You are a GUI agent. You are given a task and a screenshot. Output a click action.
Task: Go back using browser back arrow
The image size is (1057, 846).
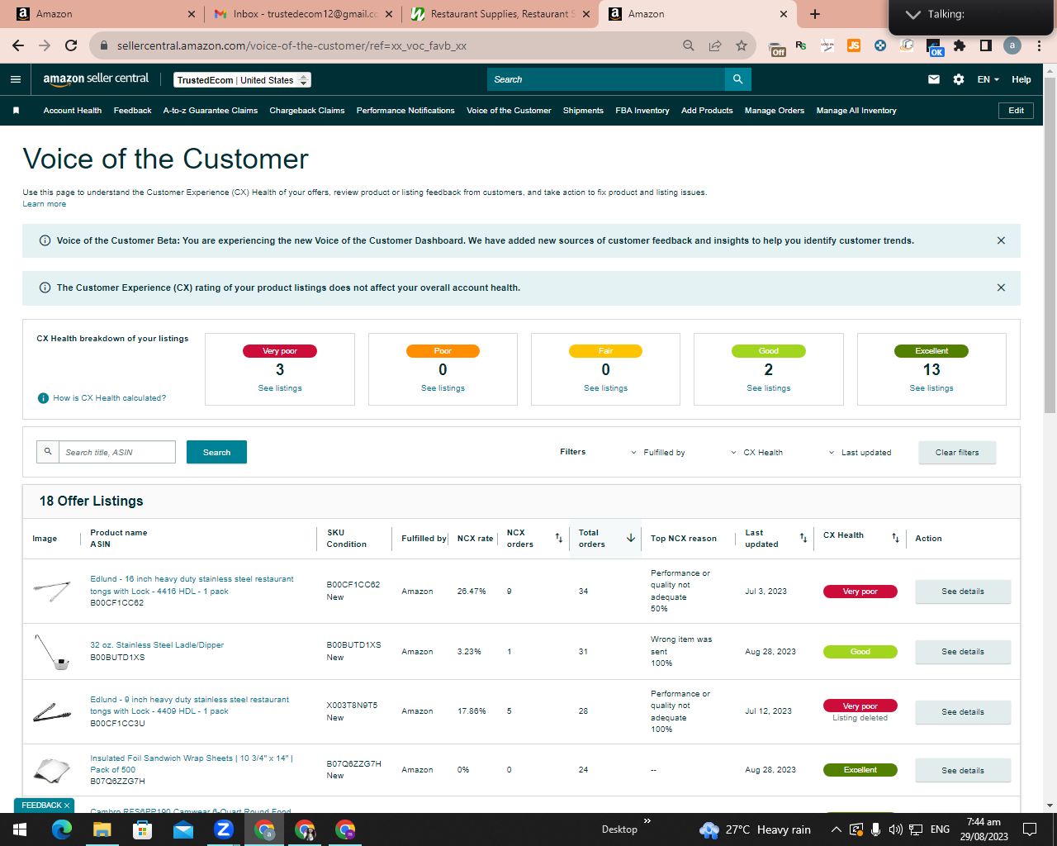point(18,45)
